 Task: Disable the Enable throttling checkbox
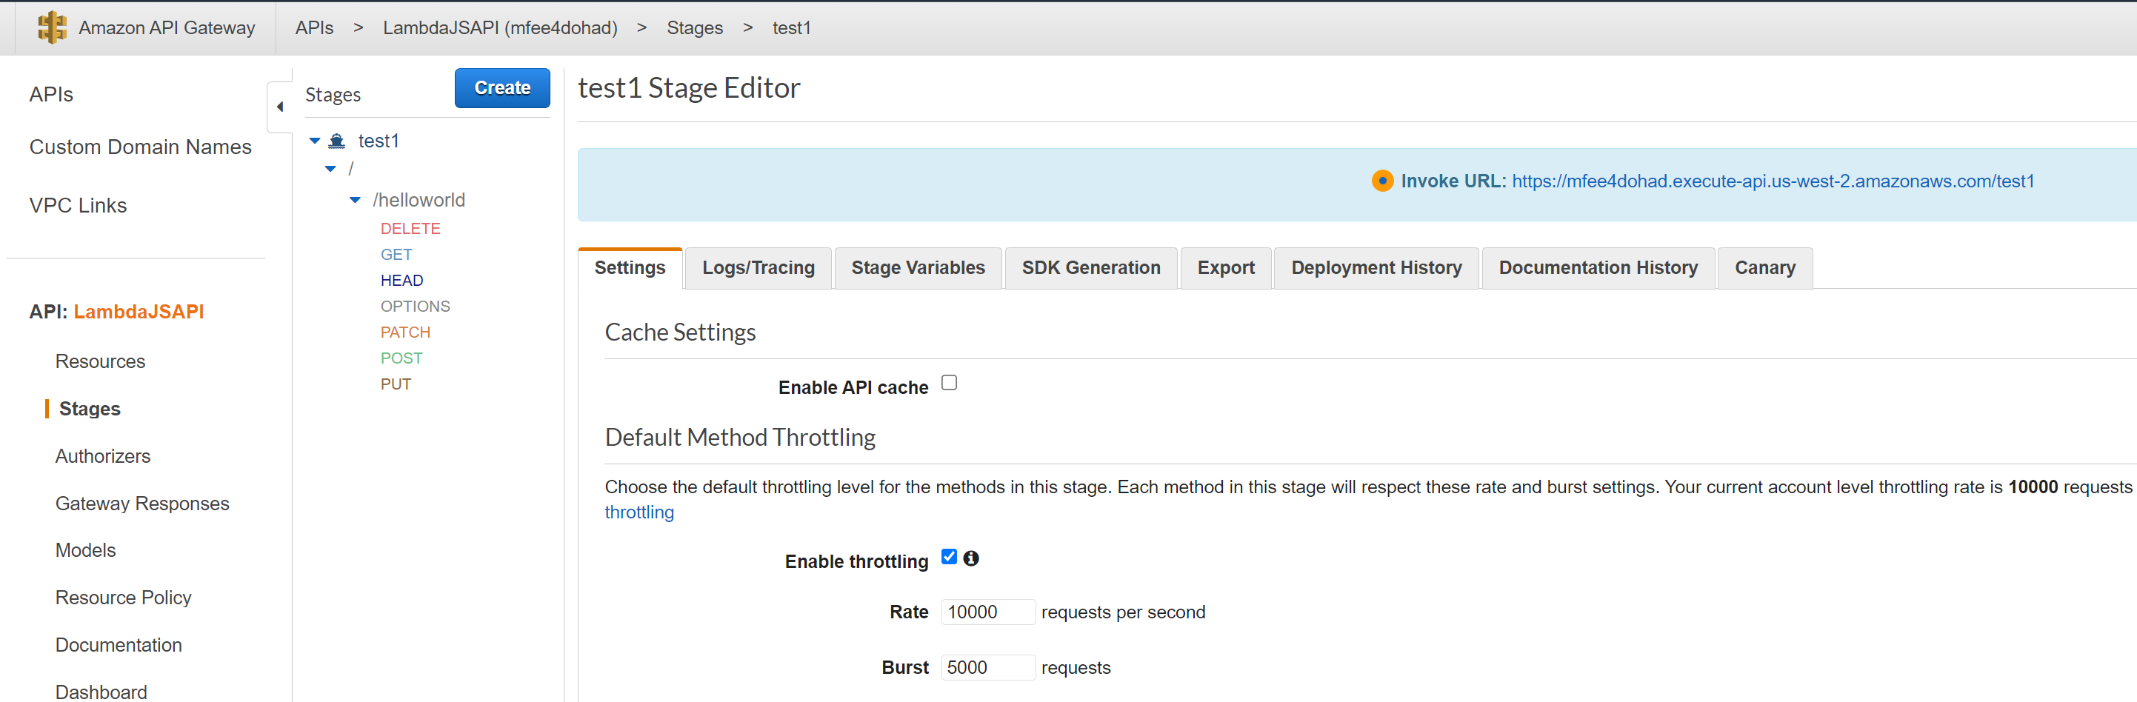point(949,557)
